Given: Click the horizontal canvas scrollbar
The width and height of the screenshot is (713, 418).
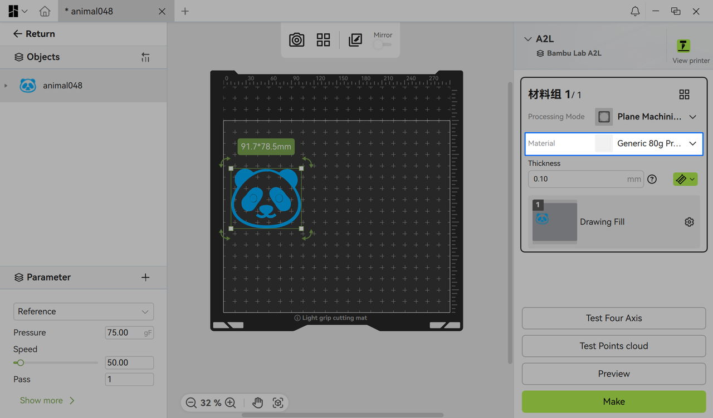Looking at the screenshot, I should click(x=343, y=415).
